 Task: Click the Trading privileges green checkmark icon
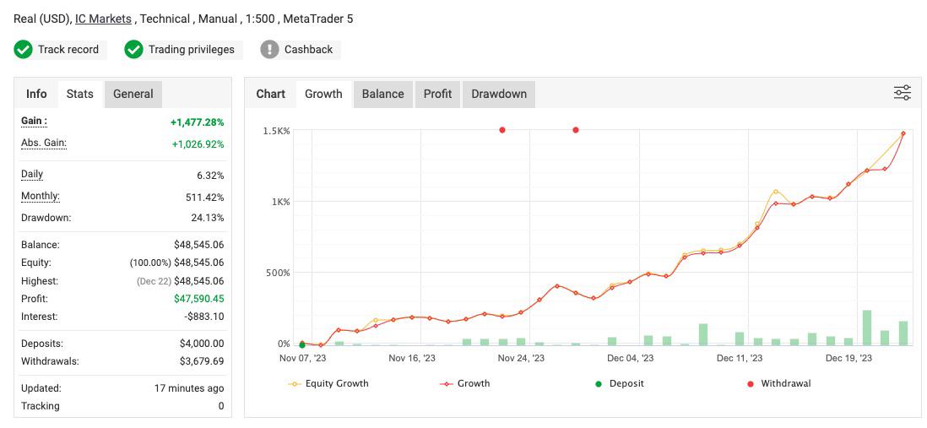[x=133, y=50]
